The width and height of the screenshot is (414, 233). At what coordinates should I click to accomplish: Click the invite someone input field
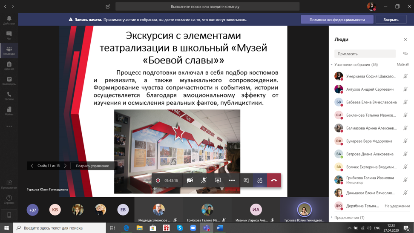click(x=365, y=54)
